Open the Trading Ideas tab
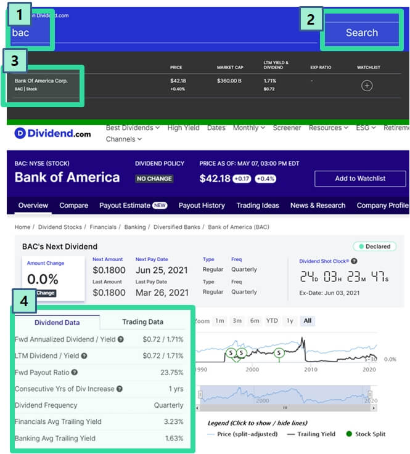410x454 pixels. (258, 206)
